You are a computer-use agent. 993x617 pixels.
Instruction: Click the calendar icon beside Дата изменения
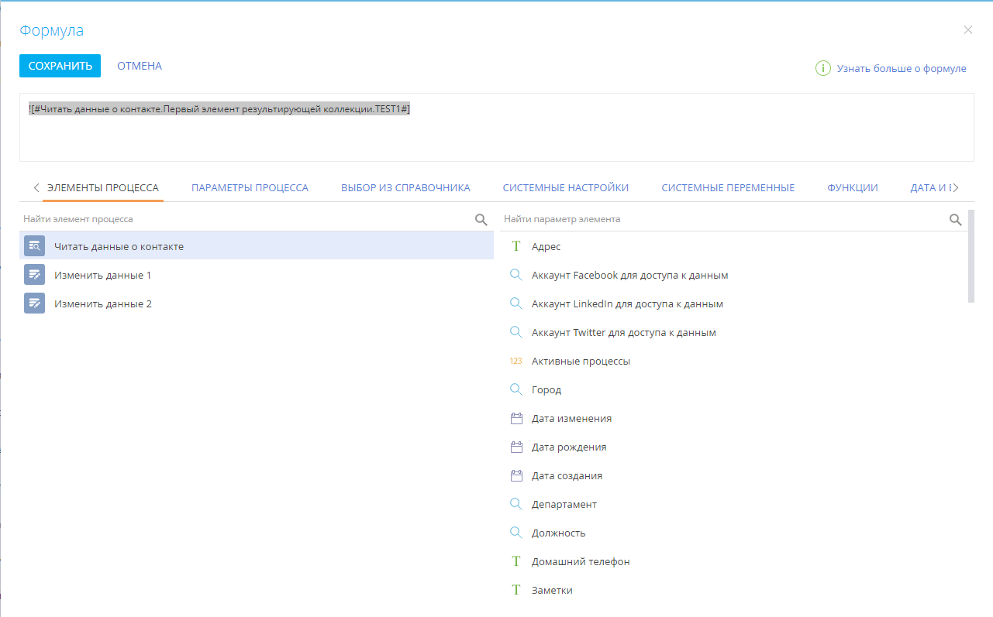(516, 418)
